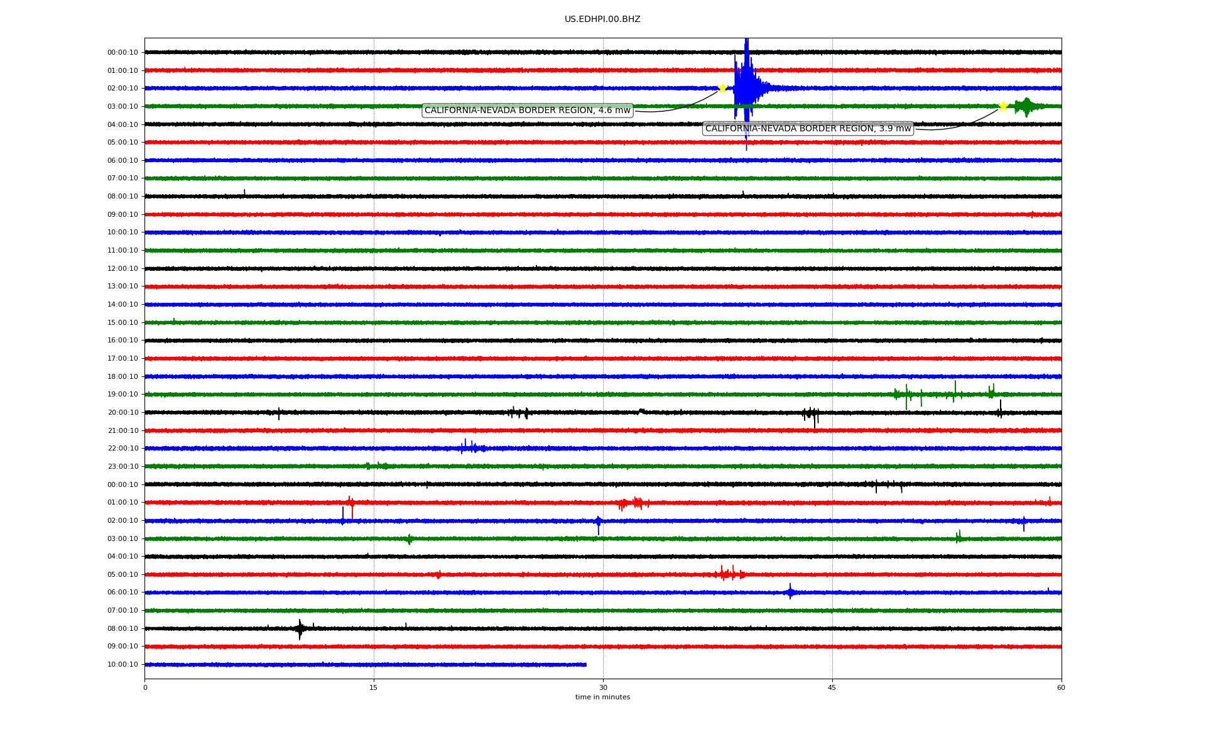Click the 17:00:10 row label
The width and height of the screenshot is (1206, 754).
coord(122,359)
